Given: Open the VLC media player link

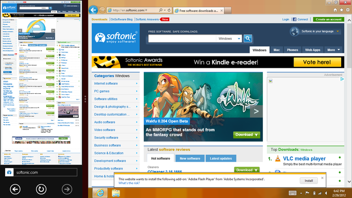Looking at the screenshot, I should click(x=304, y=159).
